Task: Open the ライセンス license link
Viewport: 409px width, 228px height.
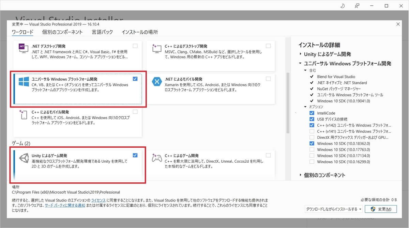Action: point(98,200)
